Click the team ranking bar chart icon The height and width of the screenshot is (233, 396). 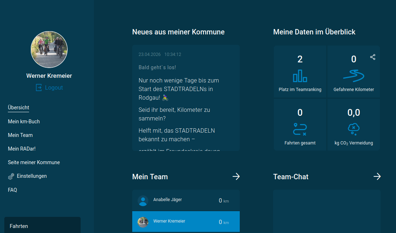[x=300, y=76]
